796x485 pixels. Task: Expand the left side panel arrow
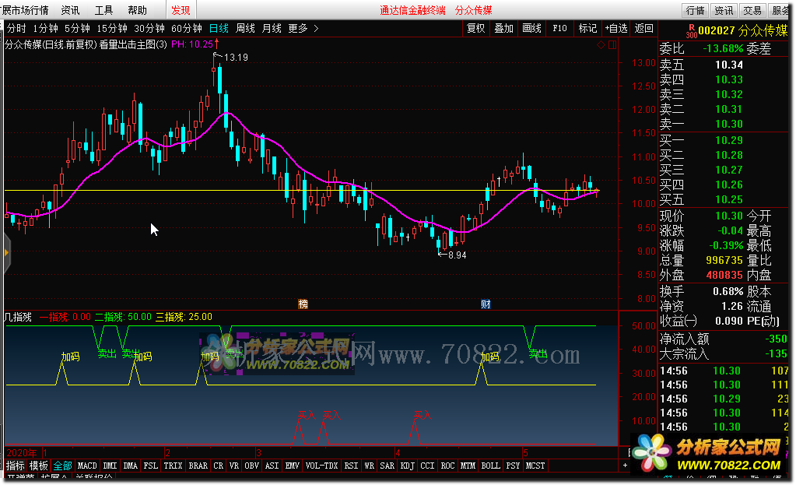click(x=6, y=252)
